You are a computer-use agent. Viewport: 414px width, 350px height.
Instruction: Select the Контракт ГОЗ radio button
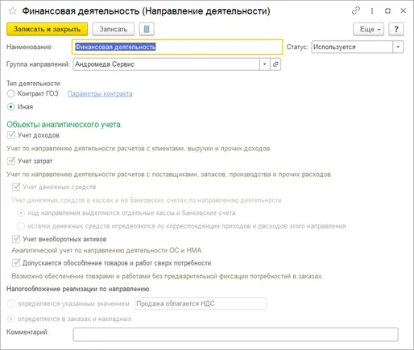(x=10, y=93)
